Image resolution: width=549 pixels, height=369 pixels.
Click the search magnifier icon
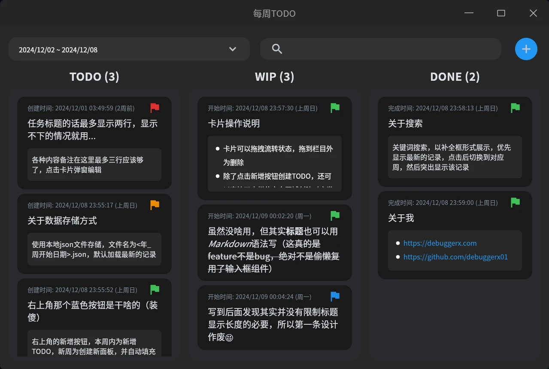[277, 49]
